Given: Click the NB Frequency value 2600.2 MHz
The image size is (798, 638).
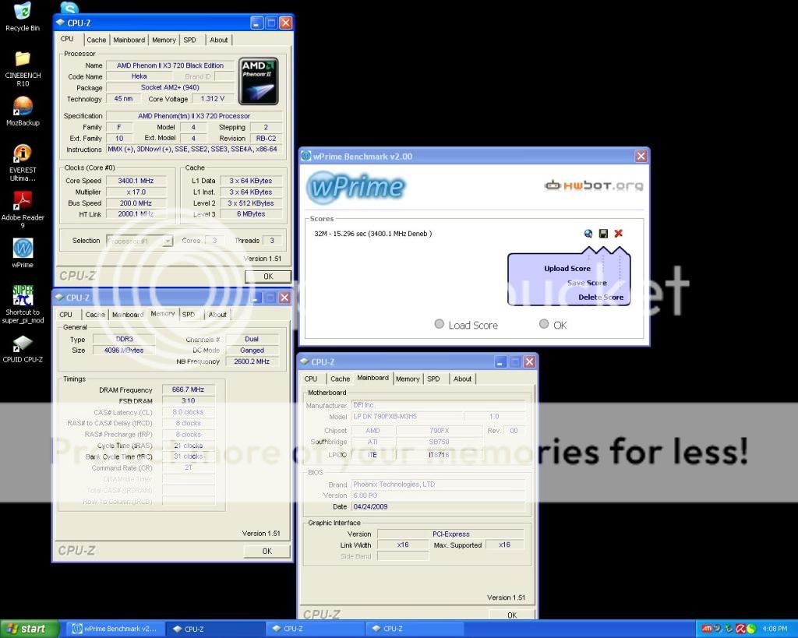Looking at the screenshot, I should (252, 361).
